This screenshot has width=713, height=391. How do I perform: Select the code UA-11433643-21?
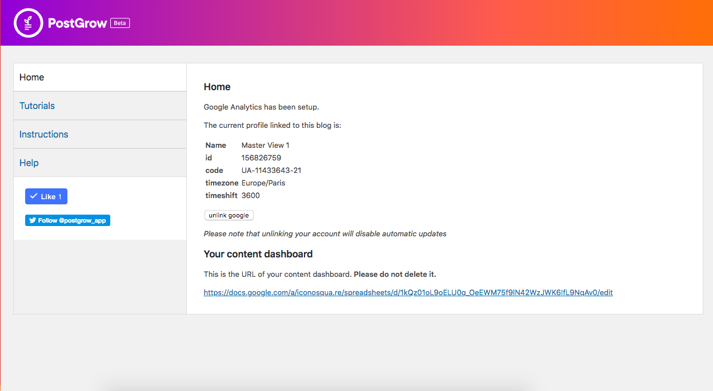(x=271, y=170)
